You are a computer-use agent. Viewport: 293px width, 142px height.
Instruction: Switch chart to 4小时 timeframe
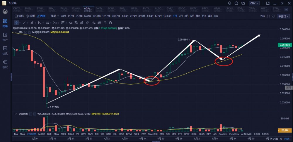click(150, 16)
